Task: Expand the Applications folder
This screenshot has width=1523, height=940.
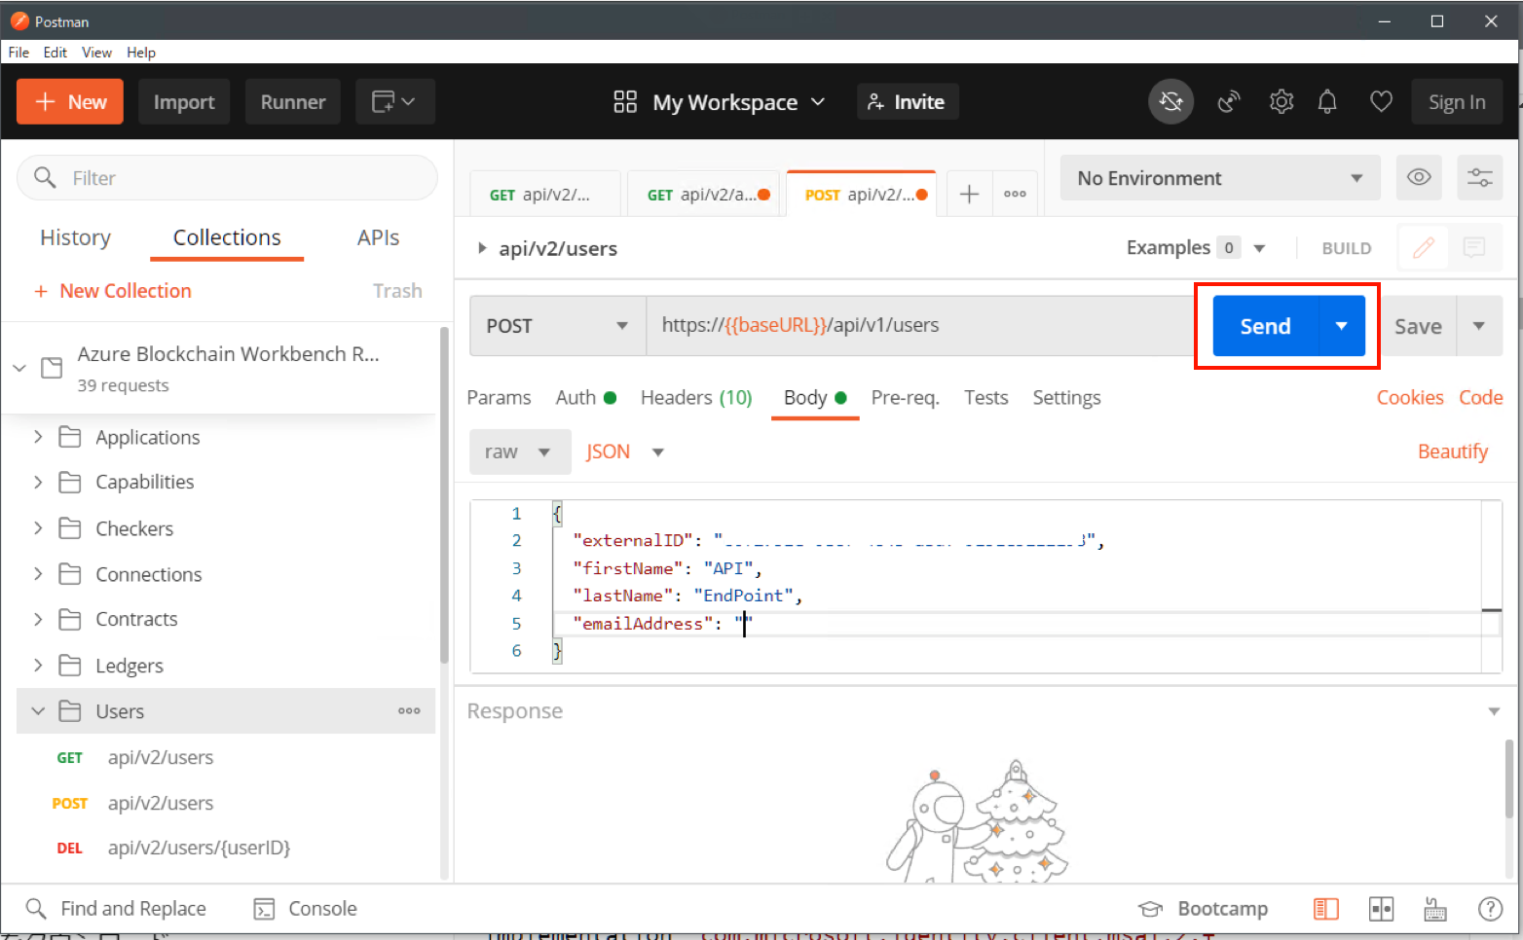Action: pyautogui.click(x=38, y=437)
